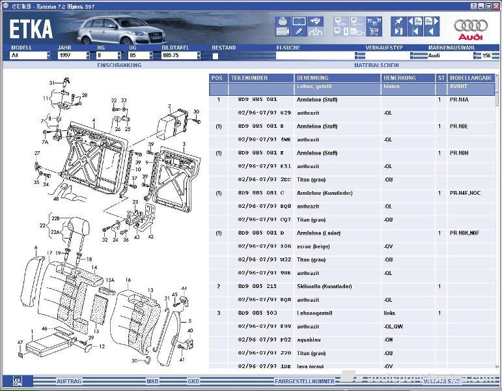Image resolution: width=502 pixels, height=391 pixels.
Task: Click the multiple shopping carts icon
Action: coord(374,22)
